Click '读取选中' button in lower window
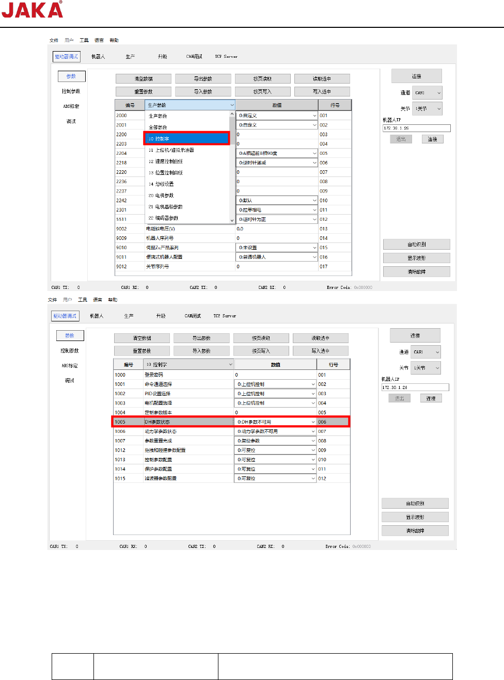Viewport: 504px width, 680px height. coord(320,338)
